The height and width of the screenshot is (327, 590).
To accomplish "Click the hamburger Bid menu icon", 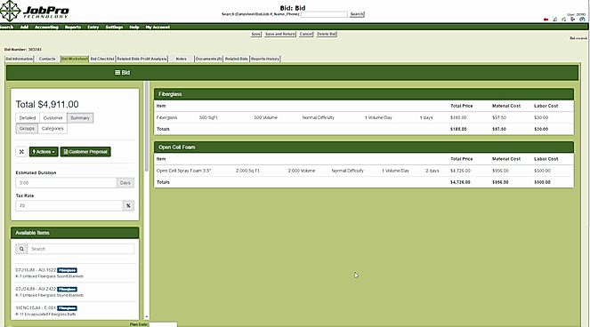I will pos(117,73).
